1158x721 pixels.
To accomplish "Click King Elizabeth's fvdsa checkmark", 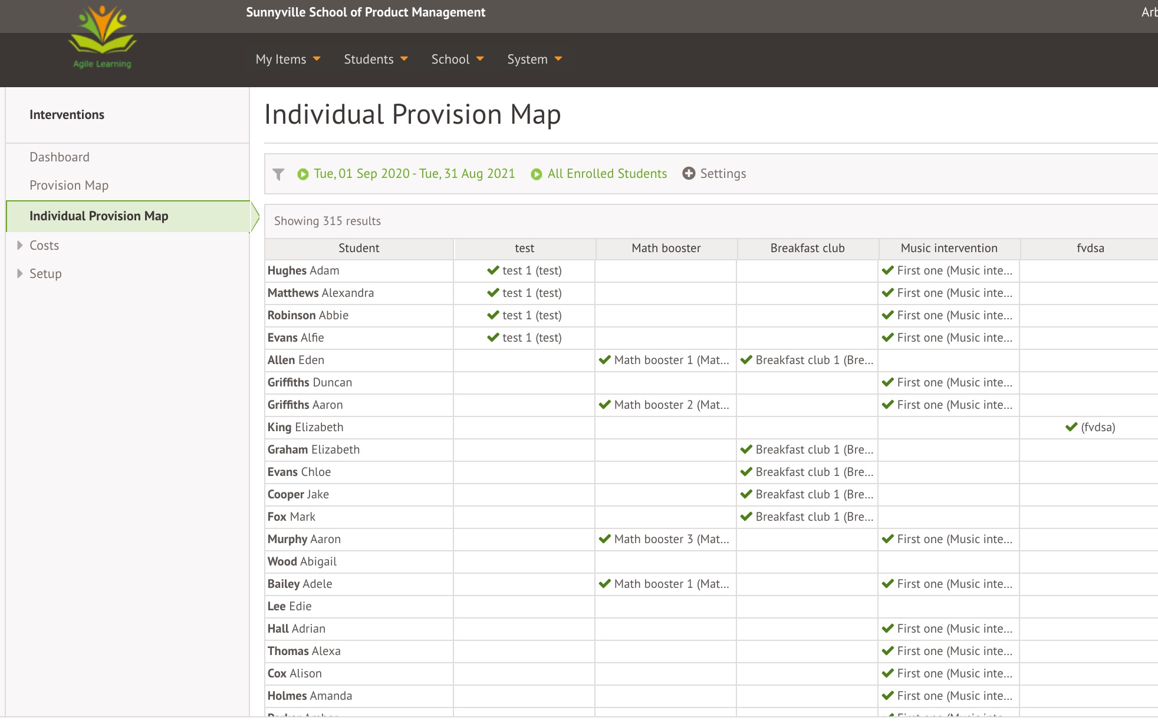I will 1071,427.
